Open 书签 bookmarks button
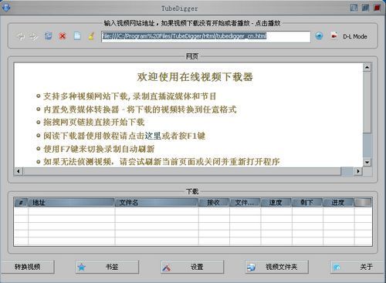 (x=107, y=267)
